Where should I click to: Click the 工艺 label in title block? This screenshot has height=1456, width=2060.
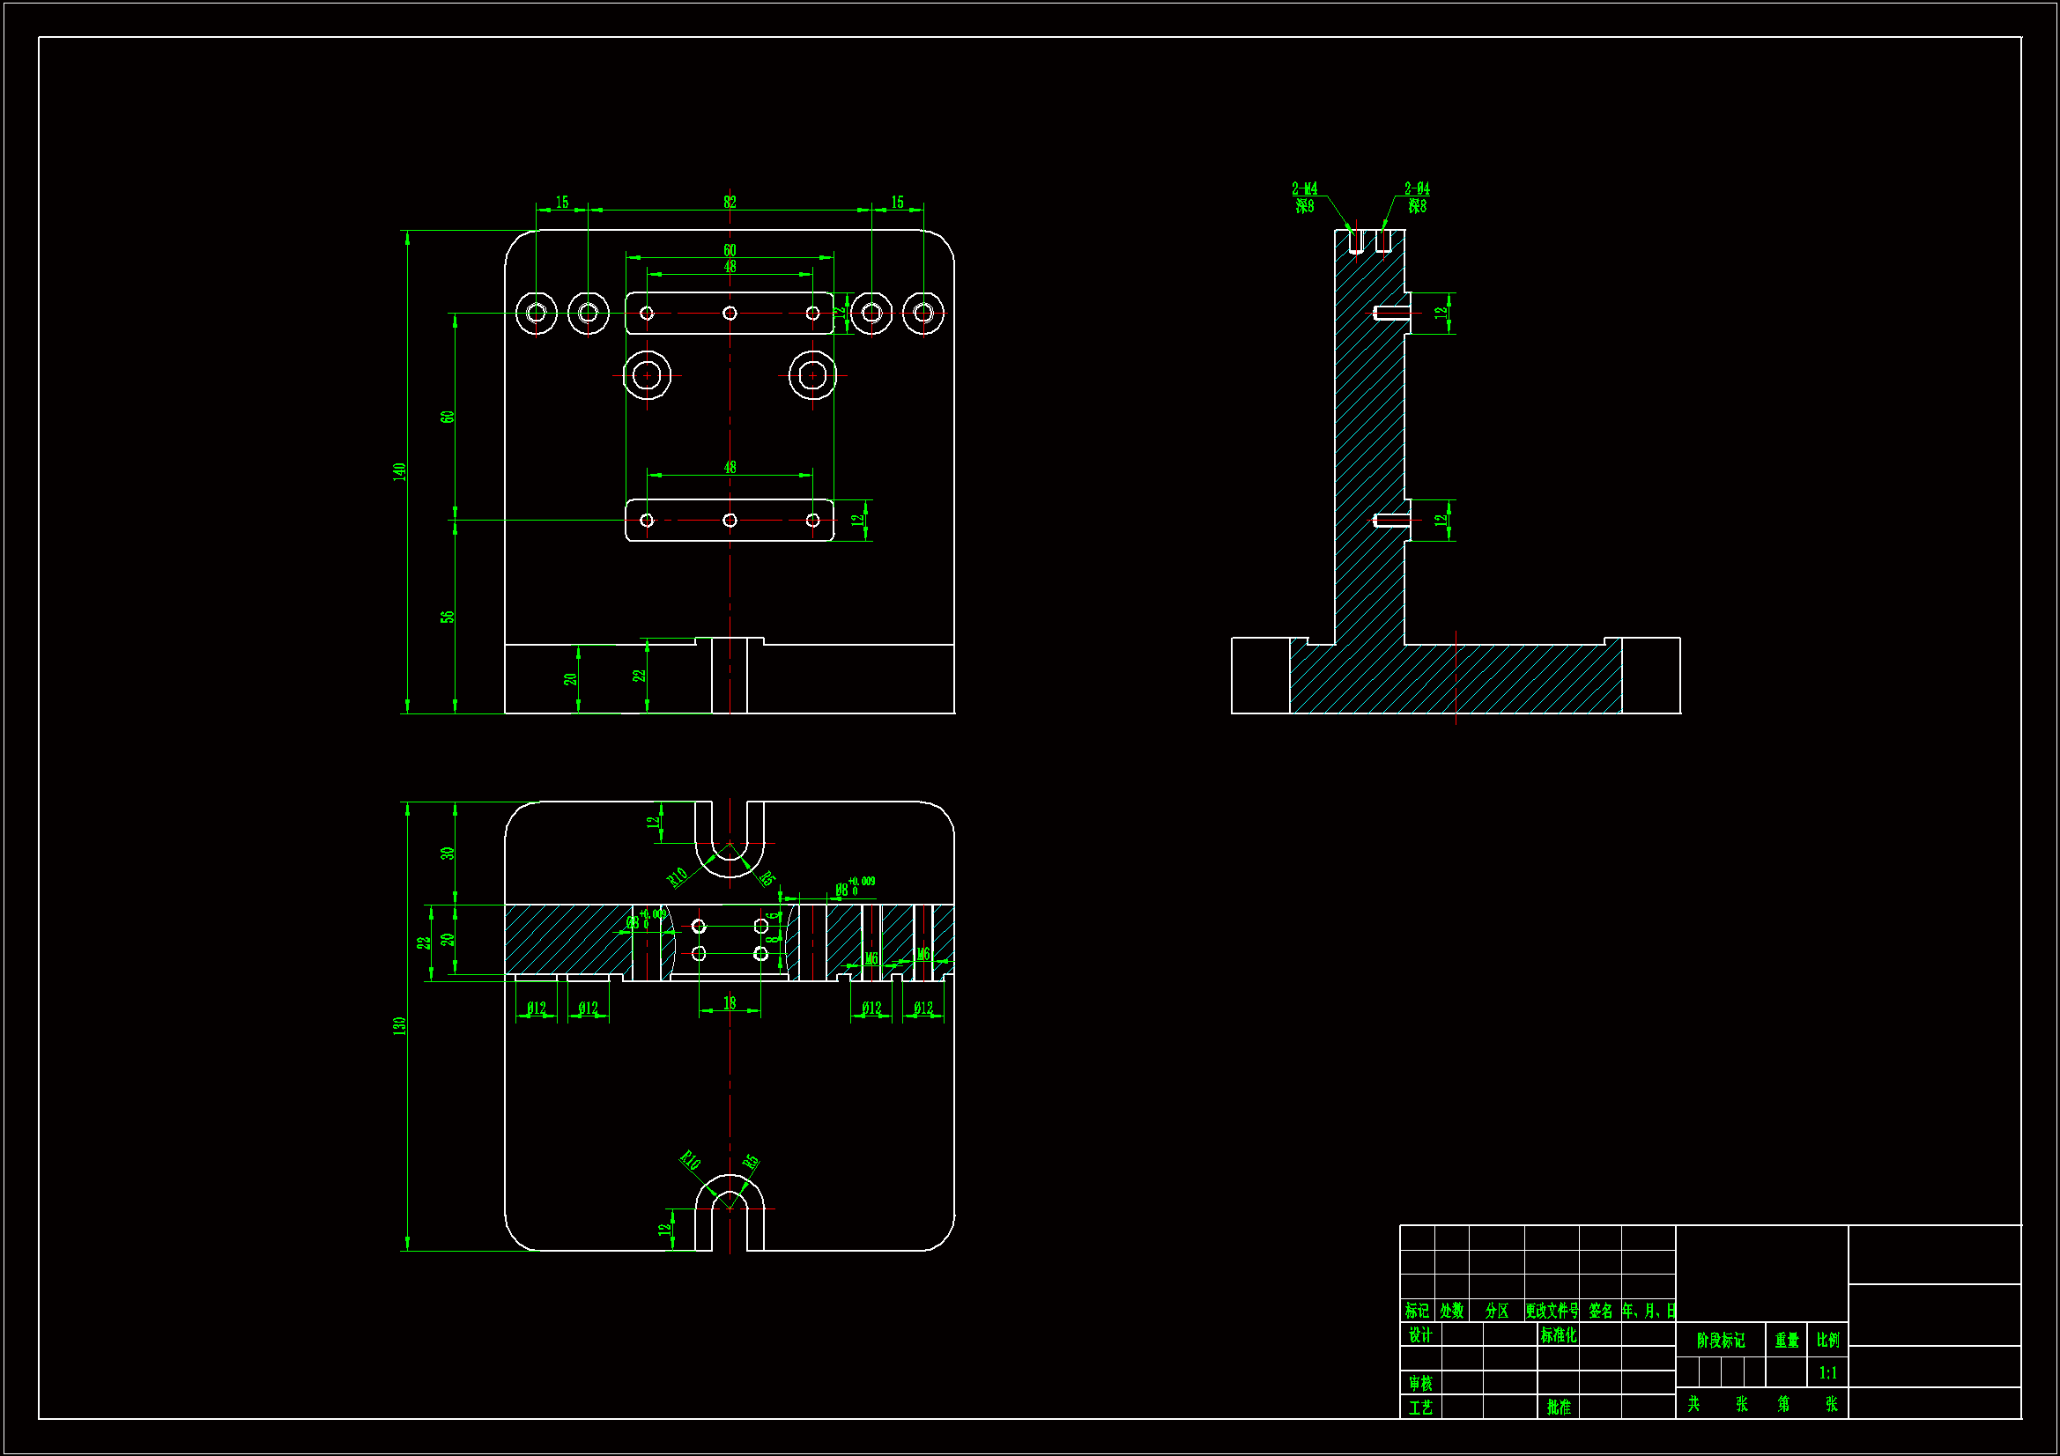coord(1420,1407)
